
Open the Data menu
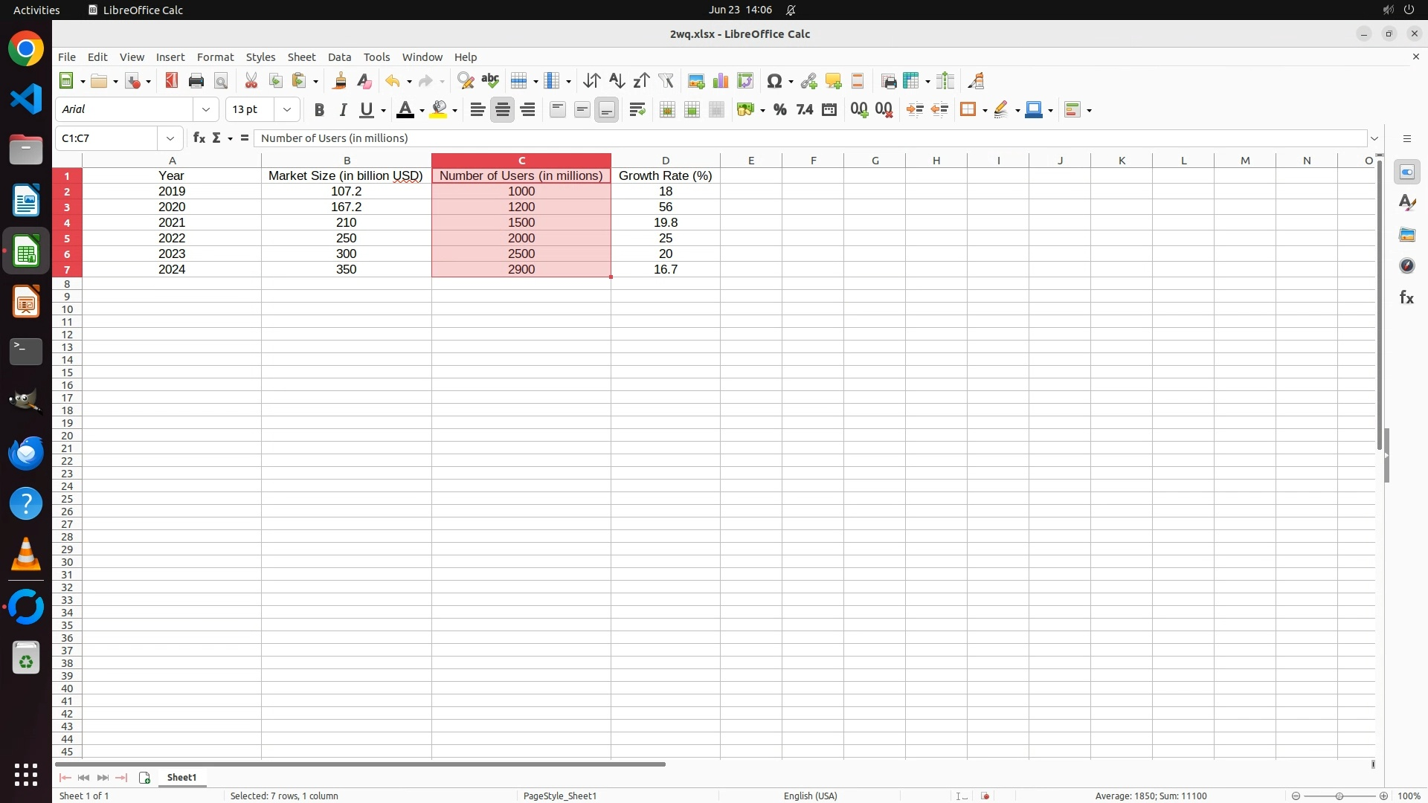tap(339, 57)
